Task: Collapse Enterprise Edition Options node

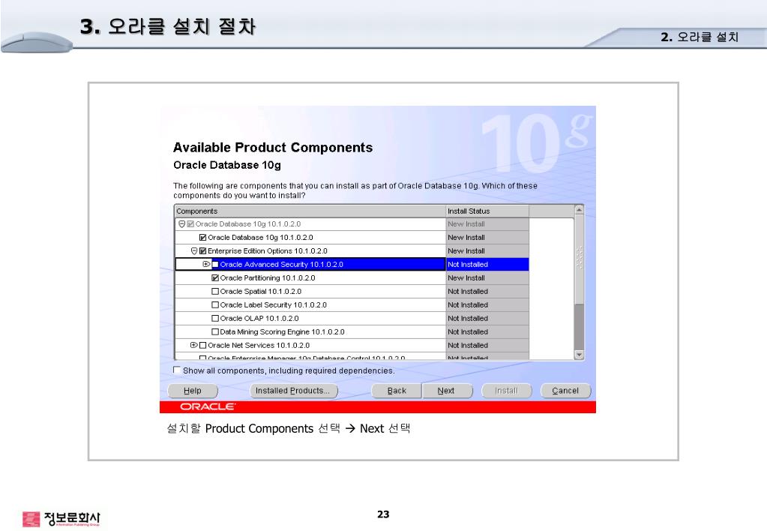Action: (x=194, y=251)
